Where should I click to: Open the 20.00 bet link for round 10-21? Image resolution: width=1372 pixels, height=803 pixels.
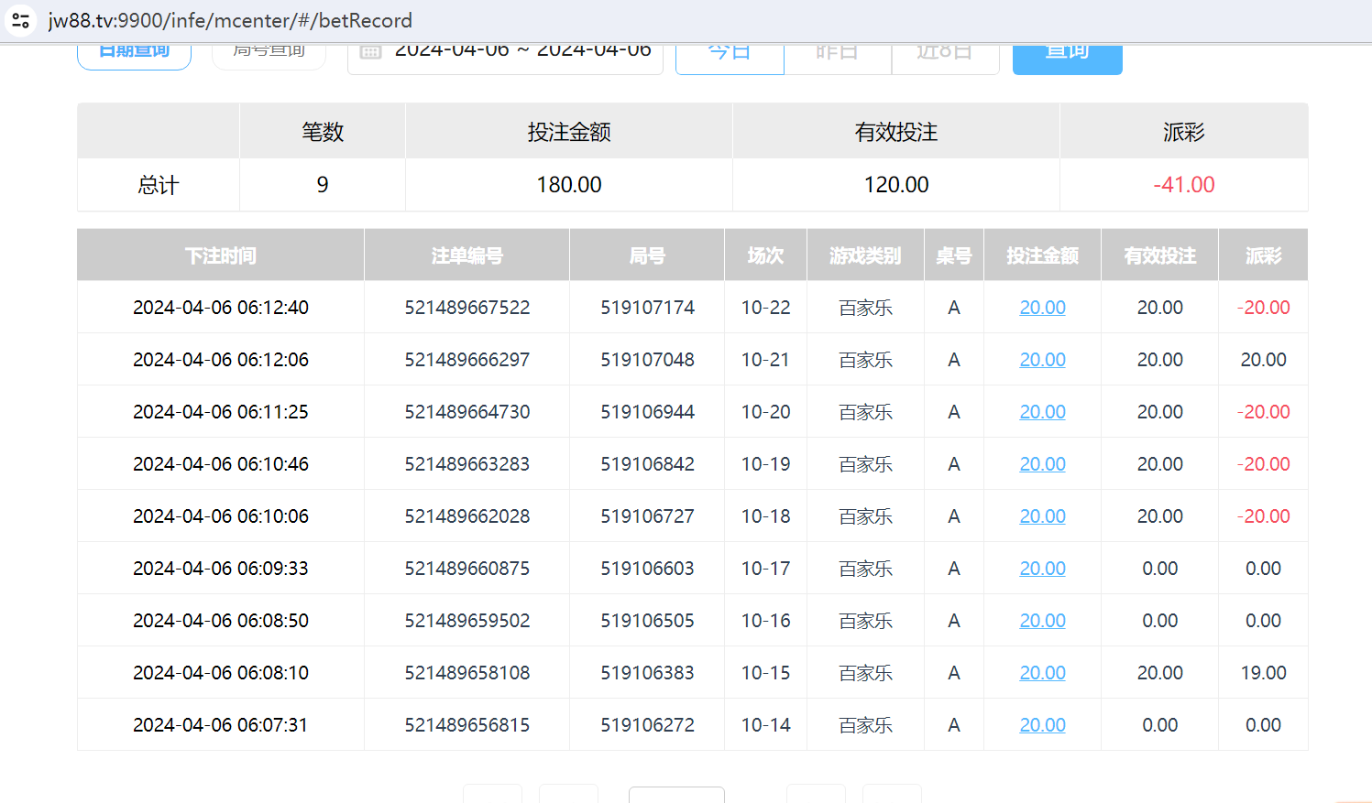click(x=1042, y=360)
